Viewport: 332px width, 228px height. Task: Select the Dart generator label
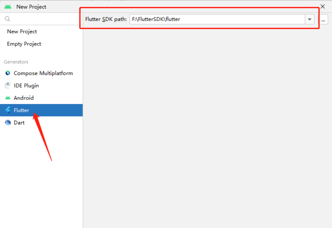click(19, 122)
